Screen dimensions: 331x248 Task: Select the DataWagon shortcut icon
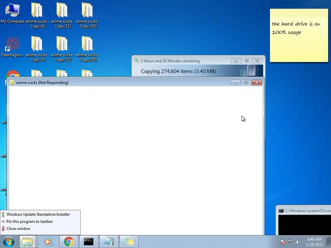click(x=13, y=47)
